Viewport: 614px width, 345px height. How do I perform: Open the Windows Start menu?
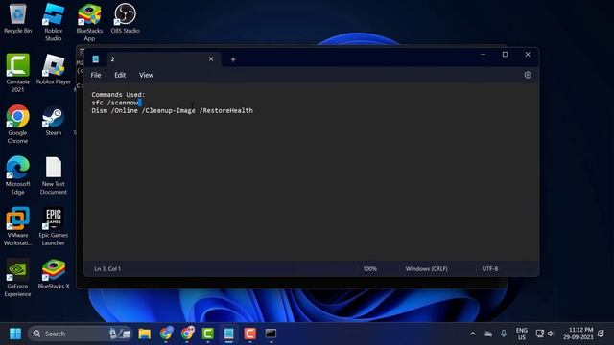point(15,333)
